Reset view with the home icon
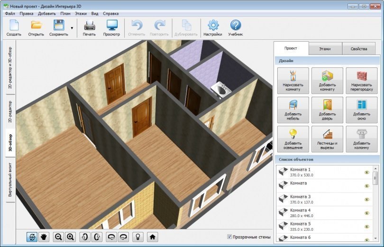The height and width of the screenshot is (247, 384). point(153,237)
